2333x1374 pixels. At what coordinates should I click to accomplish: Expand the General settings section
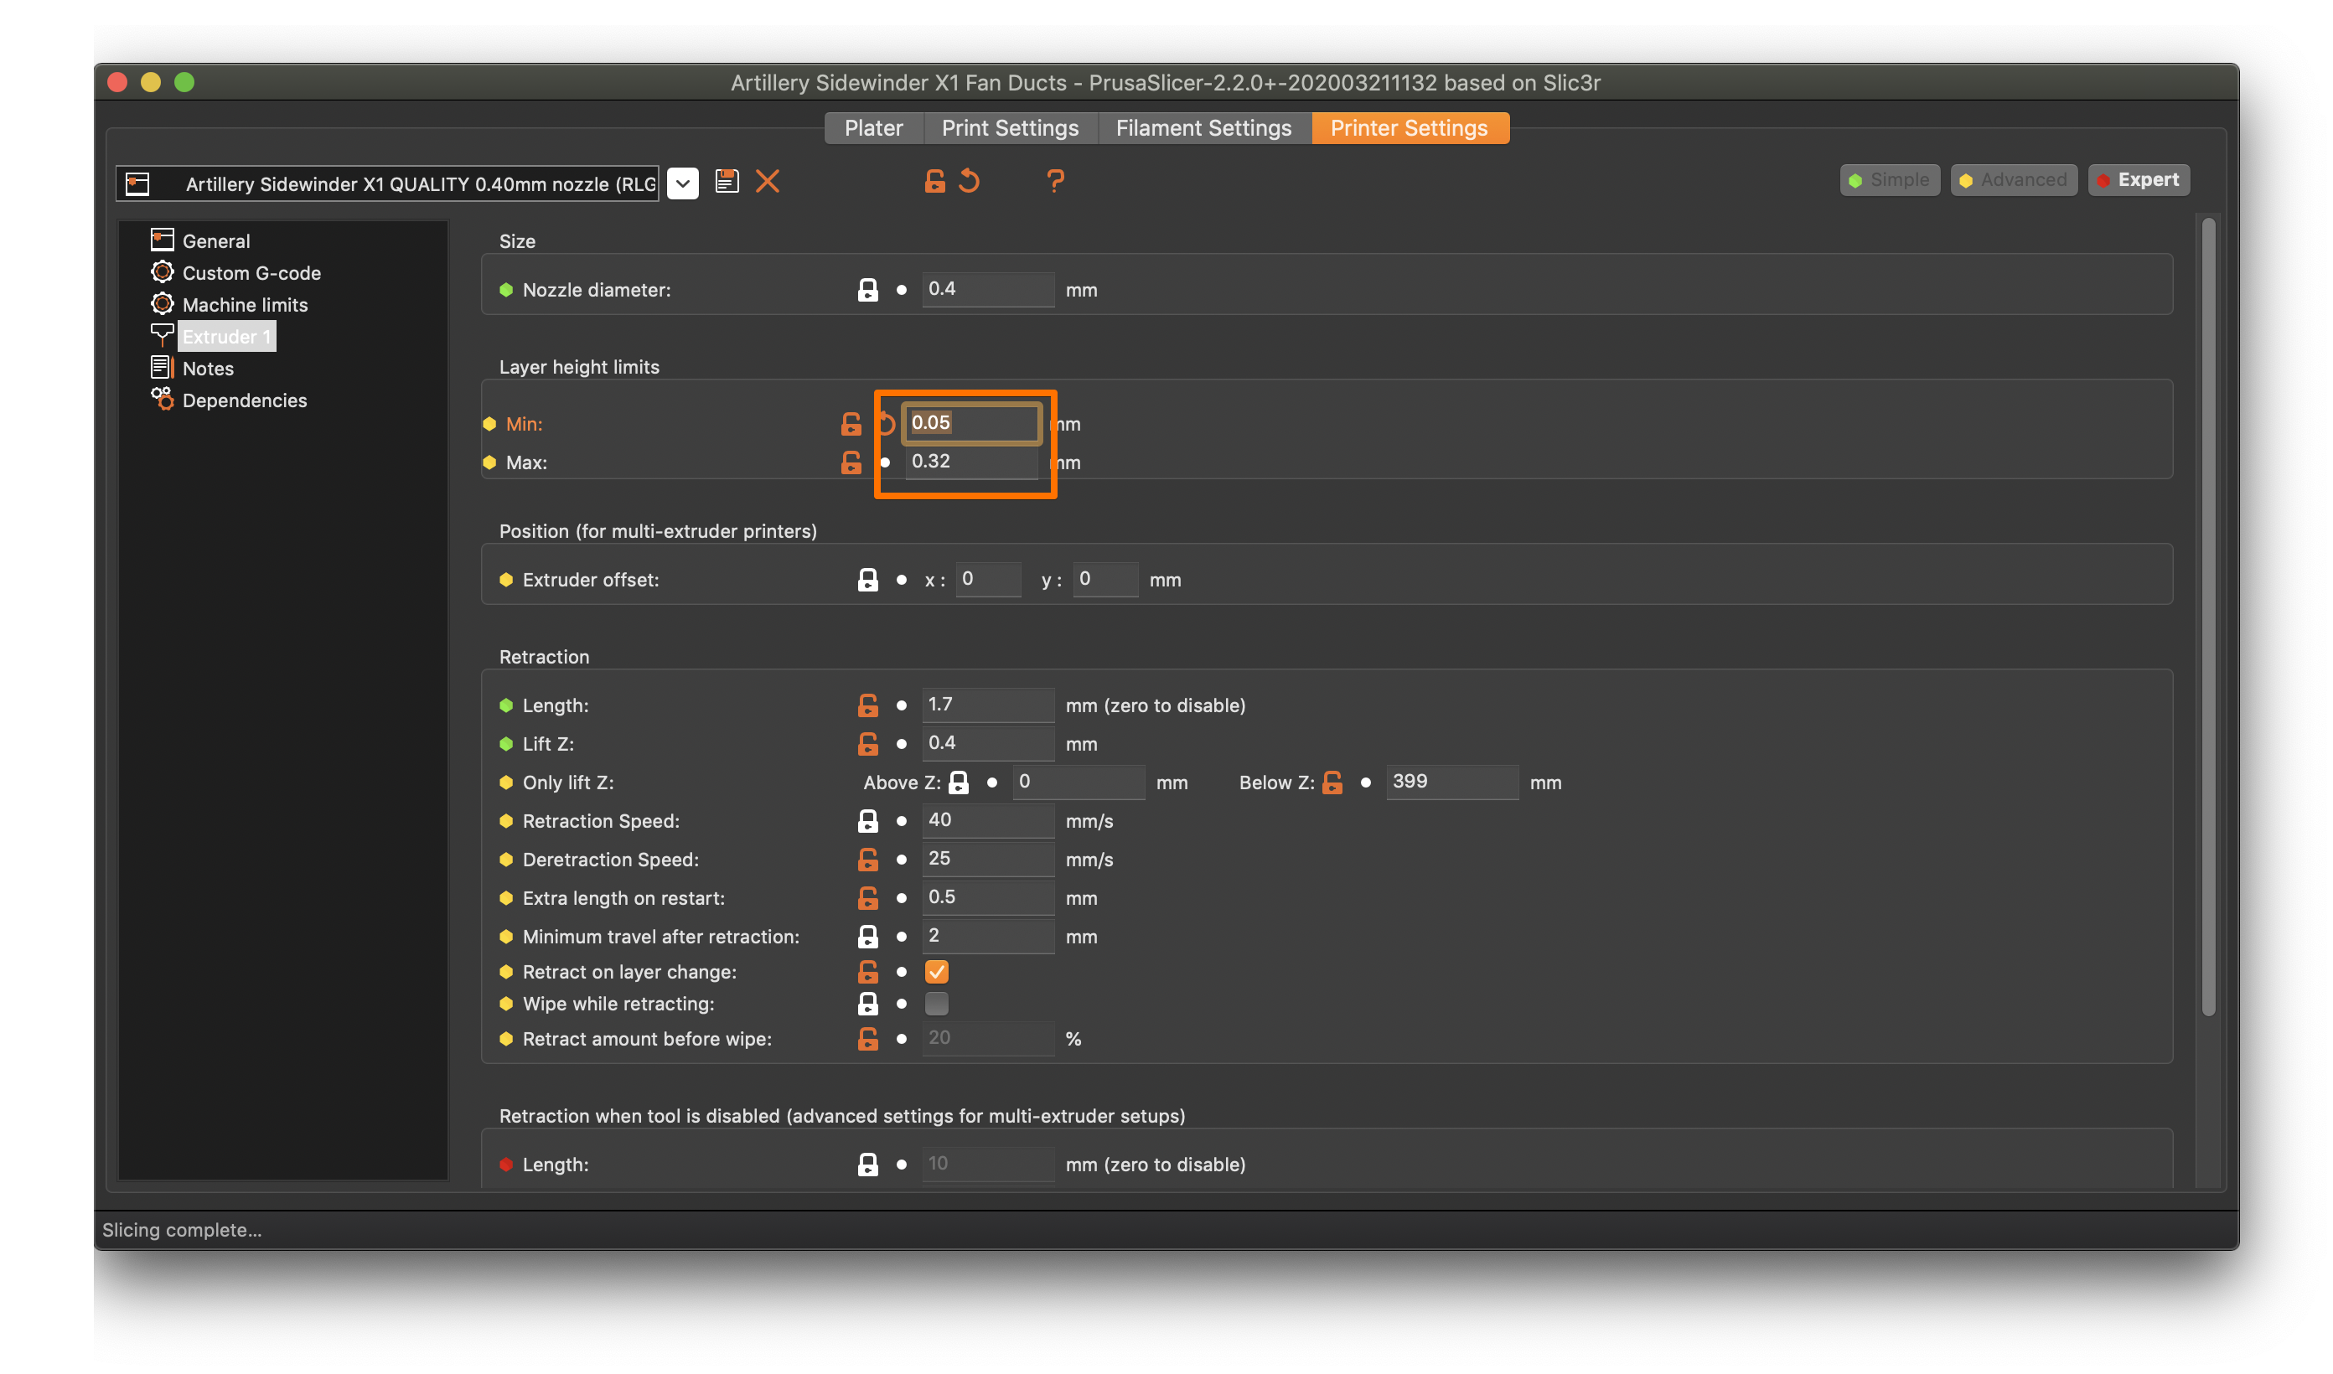pos(215,240)
